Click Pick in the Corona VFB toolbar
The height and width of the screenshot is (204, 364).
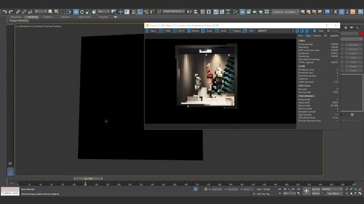(x=249, y=31)
